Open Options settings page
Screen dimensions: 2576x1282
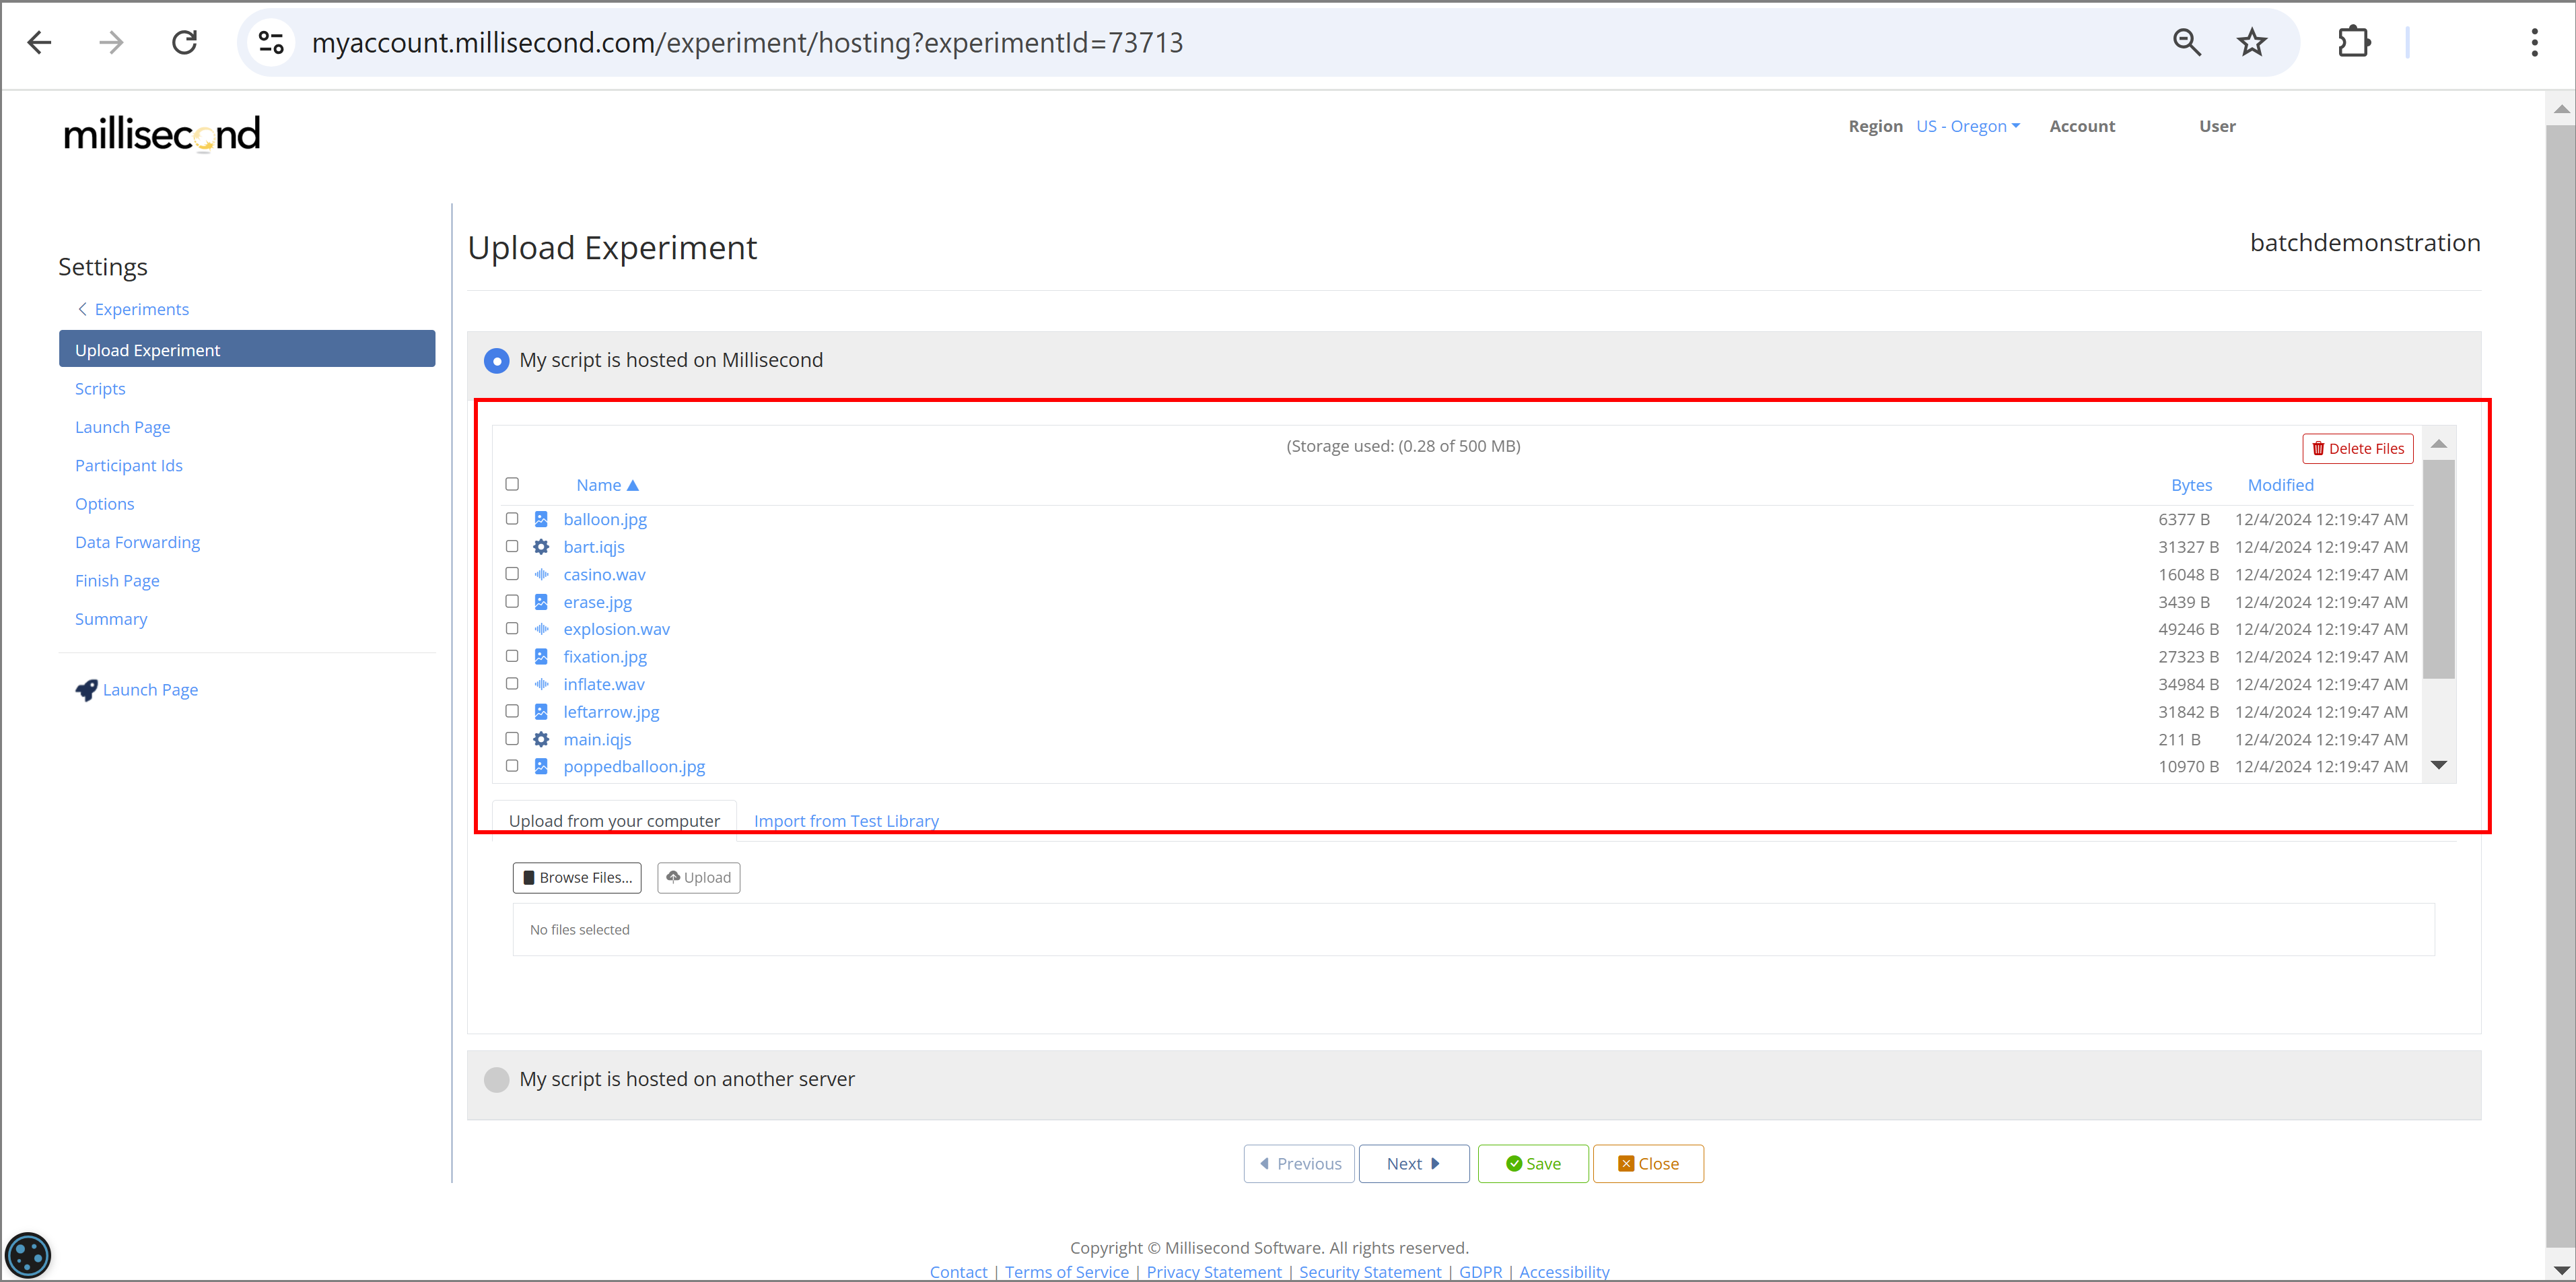[104, 504]
